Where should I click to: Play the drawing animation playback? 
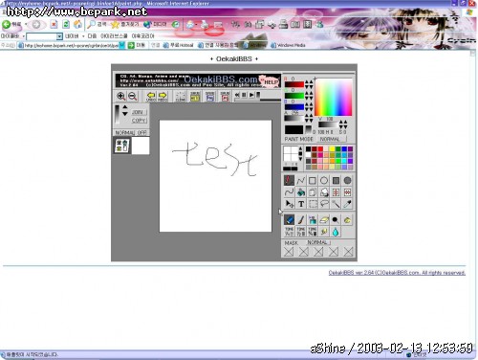coord(251,95)
